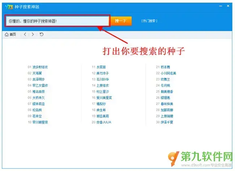The image size is (235, 171).
Task: Select hot search entry 10 早川濑里奈
Action: pos(40,122)
